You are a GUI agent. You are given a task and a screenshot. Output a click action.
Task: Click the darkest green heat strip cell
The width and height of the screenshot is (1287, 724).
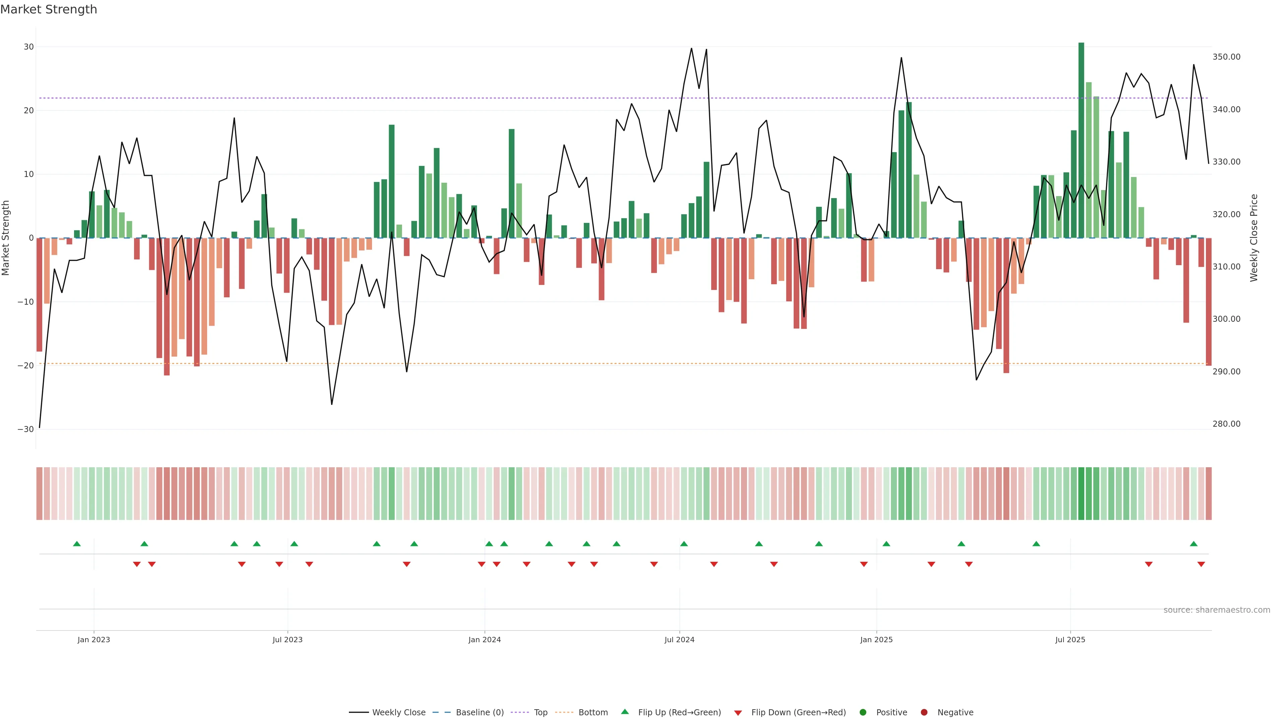click(1081, 494)
